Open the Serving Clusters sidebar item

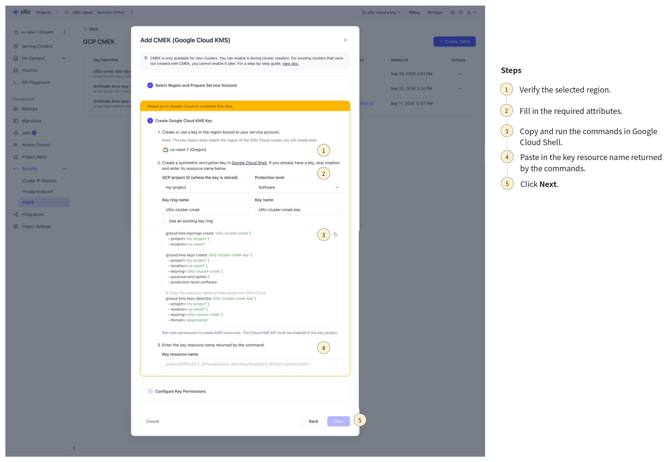click(x=37, y=46)
